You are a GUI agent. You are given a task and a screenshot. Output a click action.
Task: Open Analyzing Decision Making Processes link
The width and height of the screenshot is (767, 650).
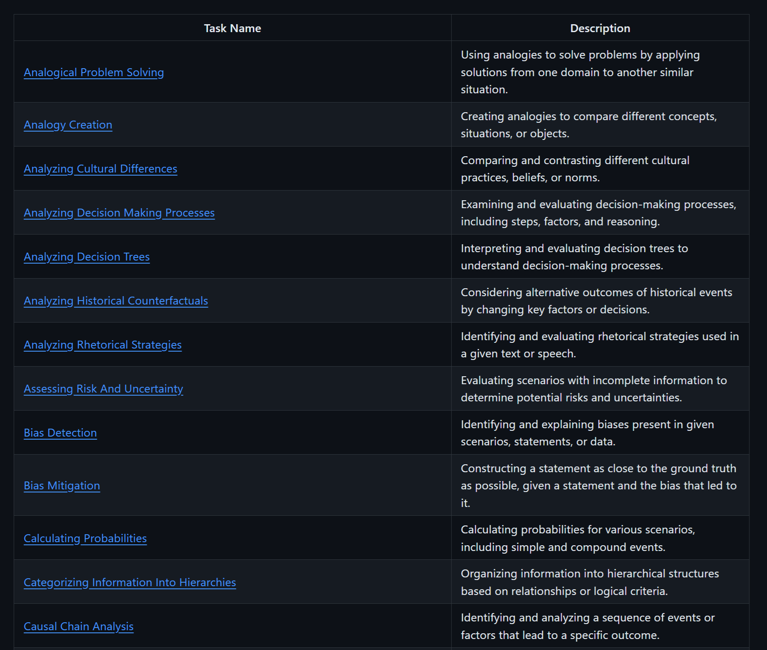pos(119,213)
